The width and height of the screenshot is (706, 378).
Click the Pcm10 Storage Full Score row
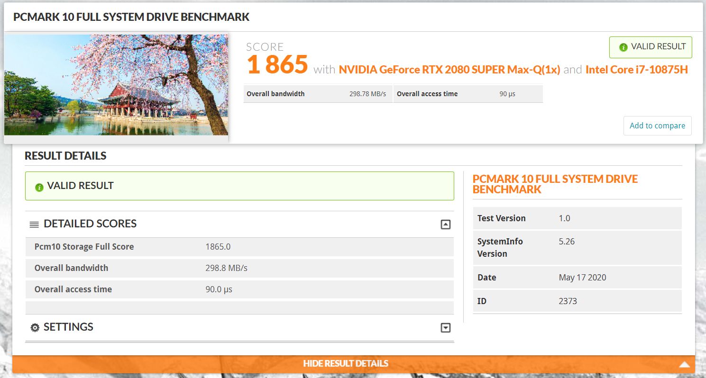coord(239,247)
